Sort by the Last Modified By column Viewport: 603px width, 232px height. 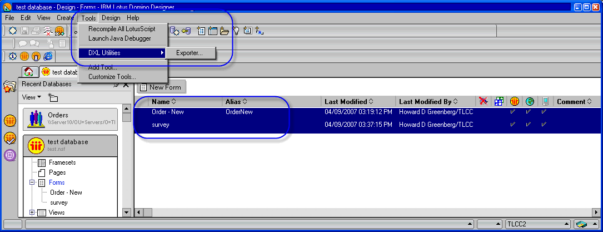tap(428, 102)
